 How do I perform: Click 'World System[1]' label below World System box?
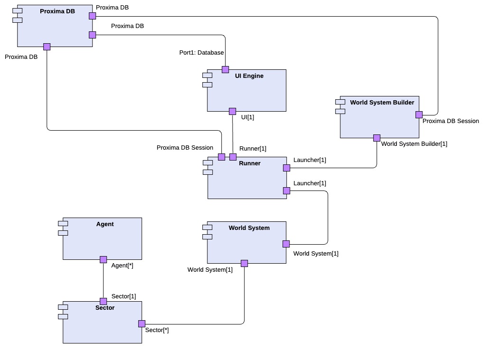click(210, 269)
